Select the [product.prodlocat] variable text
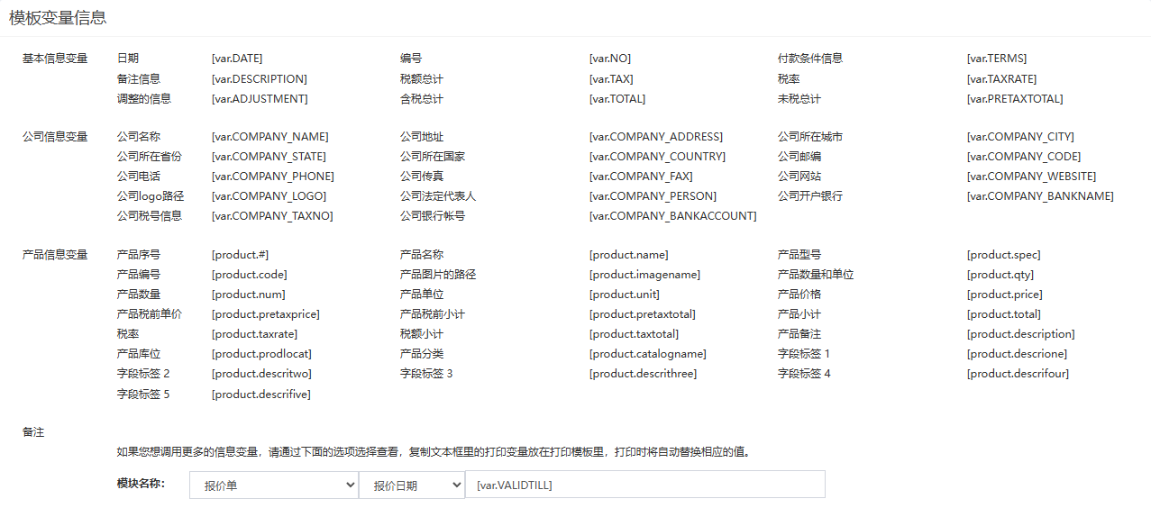 [x=261, y=354]
